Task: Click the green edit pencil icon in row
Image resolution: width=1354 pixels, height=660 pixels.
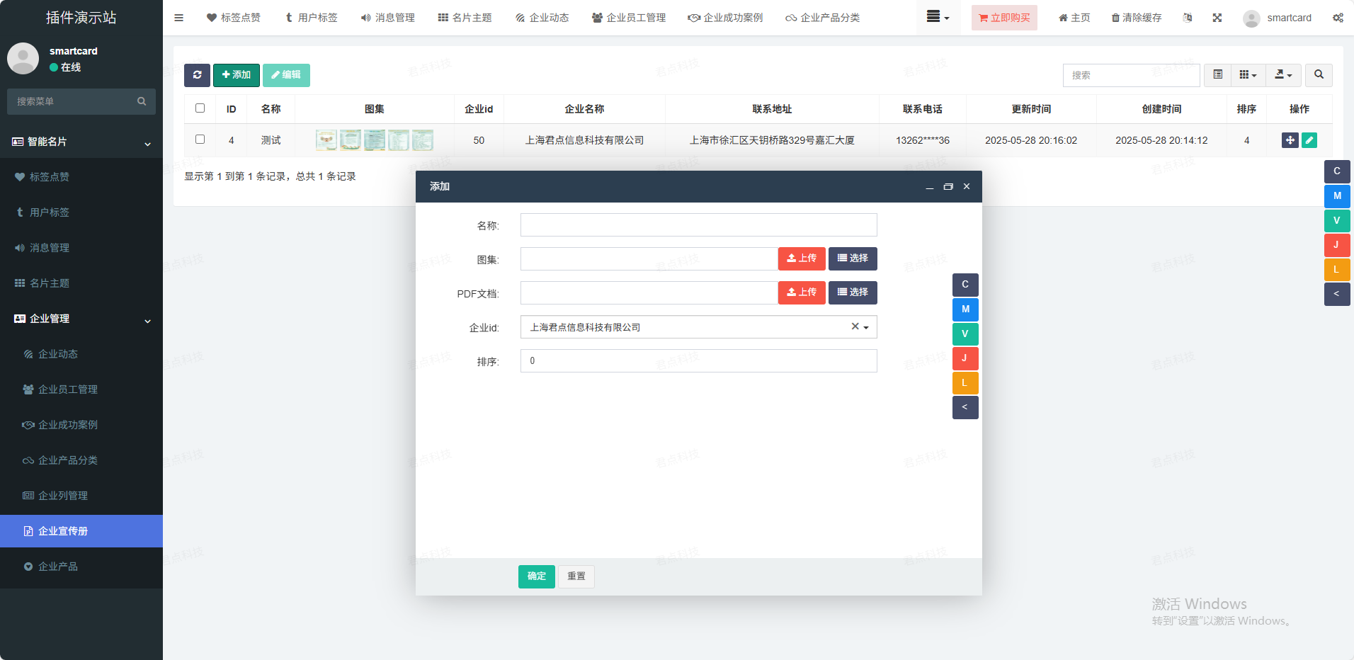Action: click(x=1309, y=140)
